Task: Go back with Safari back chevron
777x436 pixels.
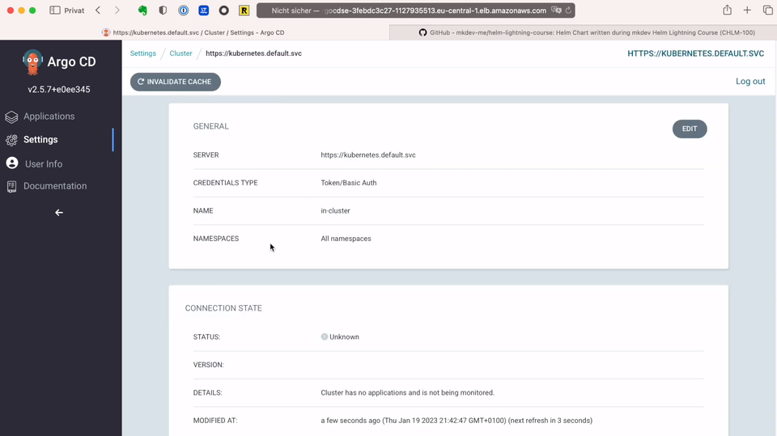Action: [98, 11]
